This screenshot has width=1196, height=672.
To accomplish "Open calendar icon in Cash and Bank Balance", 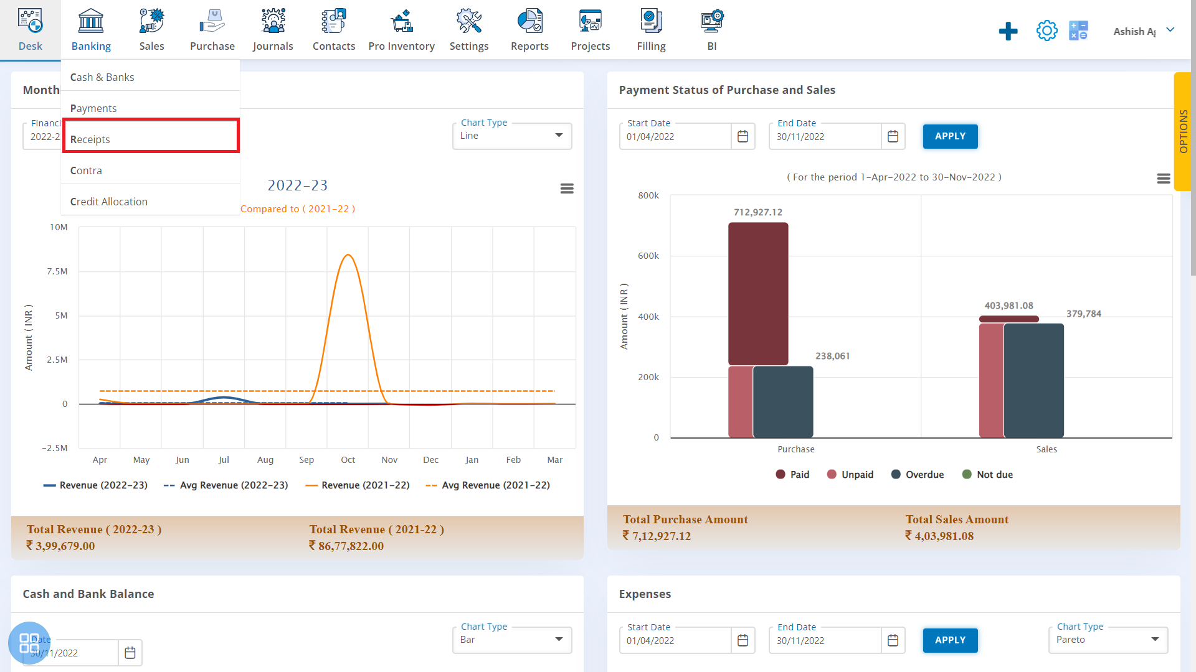I will point(130,653).
